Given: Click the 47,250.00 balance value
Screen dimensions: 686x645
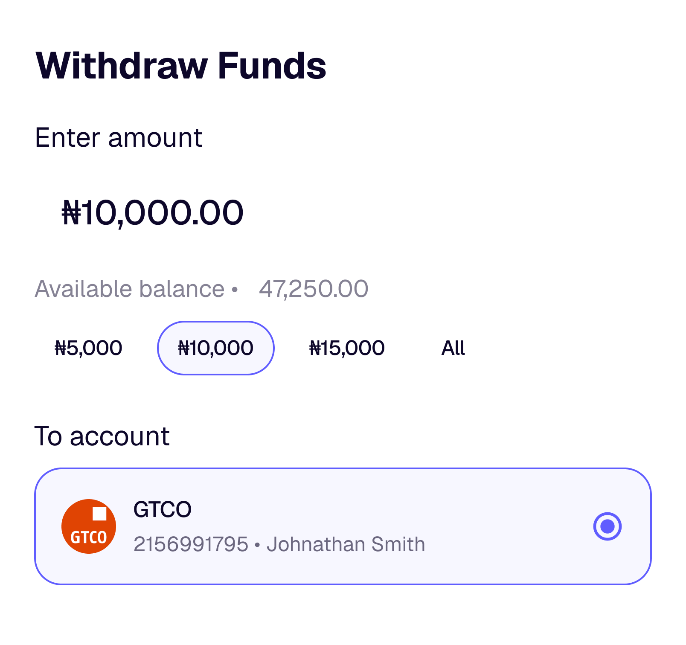Looking at the screenshot, I should coord(314,289).
